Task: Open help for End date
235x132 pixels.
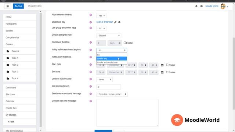Action: 91,72
